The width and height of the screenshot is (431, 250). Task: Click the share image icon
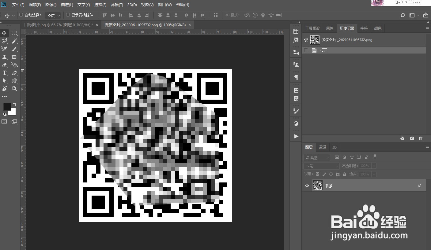click(x=425, y=15)
